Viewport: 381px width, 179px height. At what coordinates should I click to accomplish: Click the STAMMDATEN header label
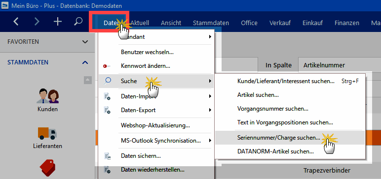pyautogui.click(x=28, y=62)
